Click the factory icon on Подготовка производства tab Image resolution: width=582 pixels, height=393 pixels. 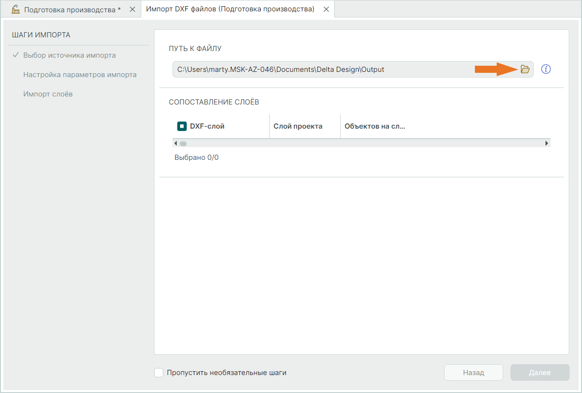point(16,9)
